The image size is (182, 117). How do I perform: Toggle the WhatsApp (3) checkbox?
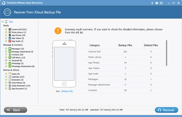(6, 63)
